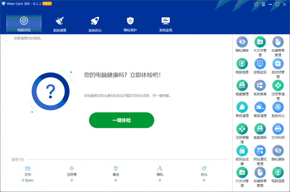The height and width of the screenshot is (192, 290).
Task: Click the Wise Care 365 shield logo
Action: (3, 4)
